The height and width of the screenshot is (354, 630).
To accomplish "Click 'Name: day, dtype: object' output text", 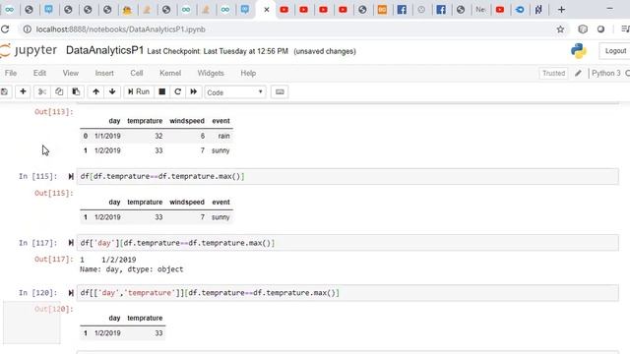I will coord(131,269).
